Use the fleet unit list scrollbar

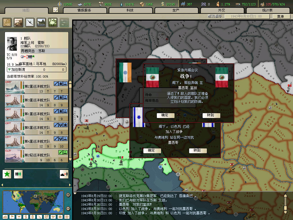(x=70, y=121)
